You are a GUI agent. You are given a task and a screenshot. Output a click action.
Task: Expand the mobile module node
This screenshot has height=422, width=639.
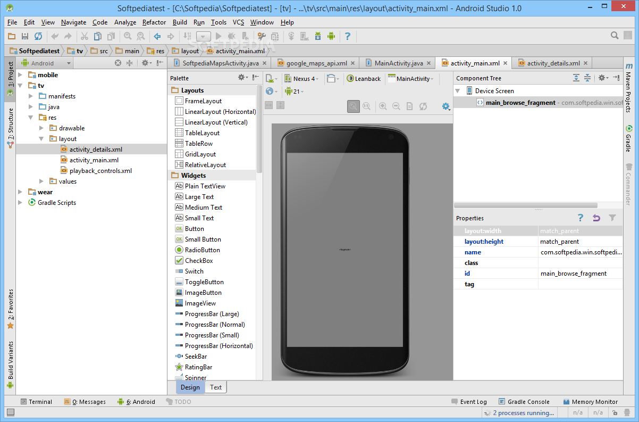pyautogui.click(x=20, y=75)
